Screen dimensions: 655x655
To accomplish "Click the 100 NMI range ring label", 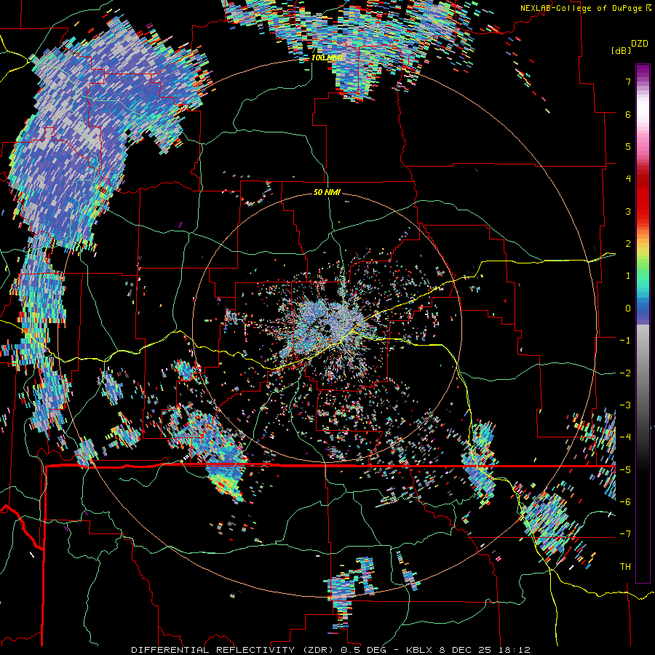I will coord(327,57).
